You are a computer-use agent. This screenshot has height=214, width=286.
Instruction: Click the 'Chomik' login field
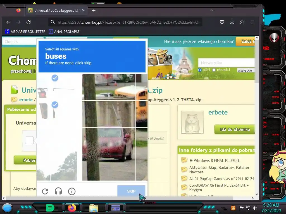coord(19,42)
